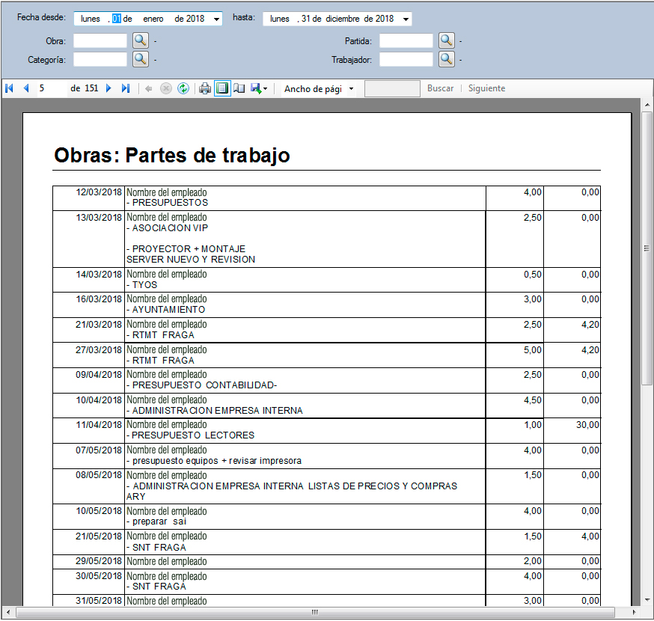
Task: Open Partida lookup search
Action: [x=447, y=41]
